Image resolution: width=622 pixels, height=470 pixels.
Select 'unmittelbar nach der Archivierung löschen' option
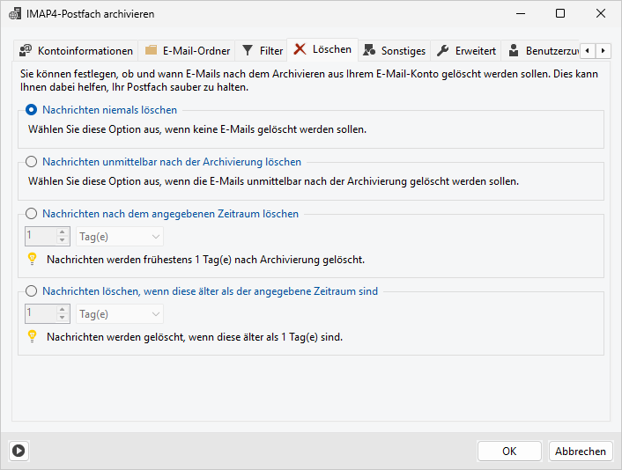click(32, 162)
